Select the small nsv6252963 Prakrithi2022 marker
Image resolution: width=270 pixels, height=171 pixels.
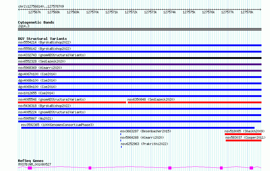pyautogui.click(x=121, y=147)
